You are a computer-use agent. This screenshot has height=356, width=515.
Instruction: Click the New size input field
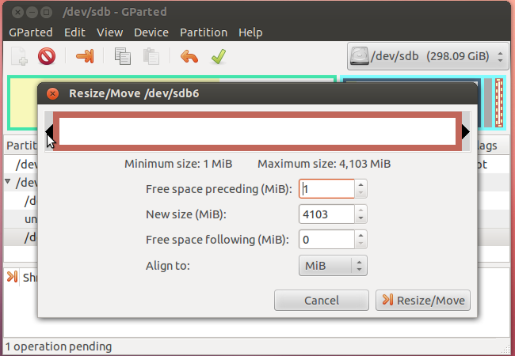pyautogui.click(x=326, y=214)
